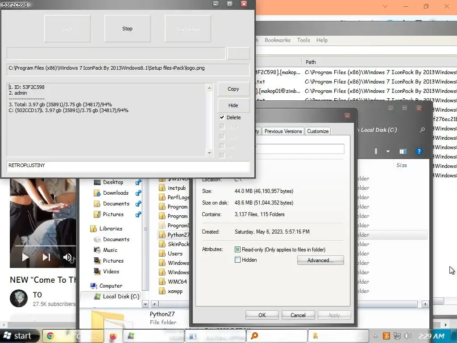The width and height of the screenshot is (457, 343).
Task: Copy the ID and stats text
Action: click(233, 89)
